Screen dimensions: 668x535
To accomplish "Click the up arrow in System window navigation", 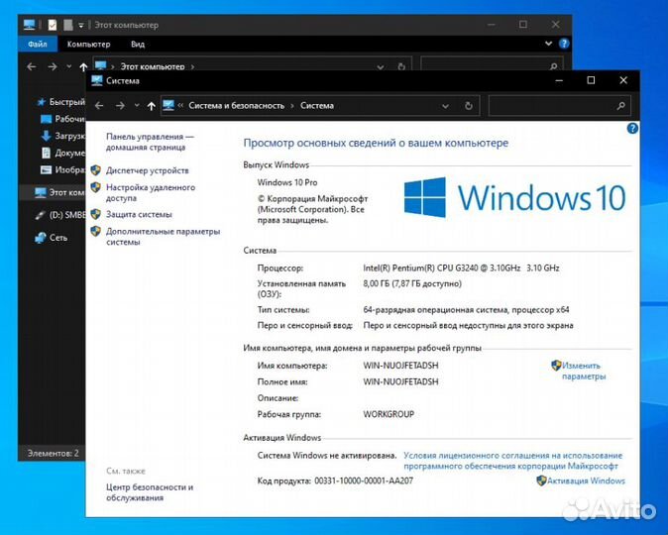I will pos(151,106).
